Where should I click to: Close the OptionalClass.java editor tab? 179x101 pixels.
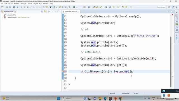78,12
